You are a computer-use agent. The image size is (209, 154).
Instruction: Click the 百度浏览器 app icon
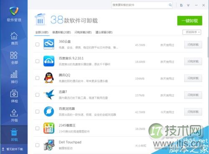49,111
